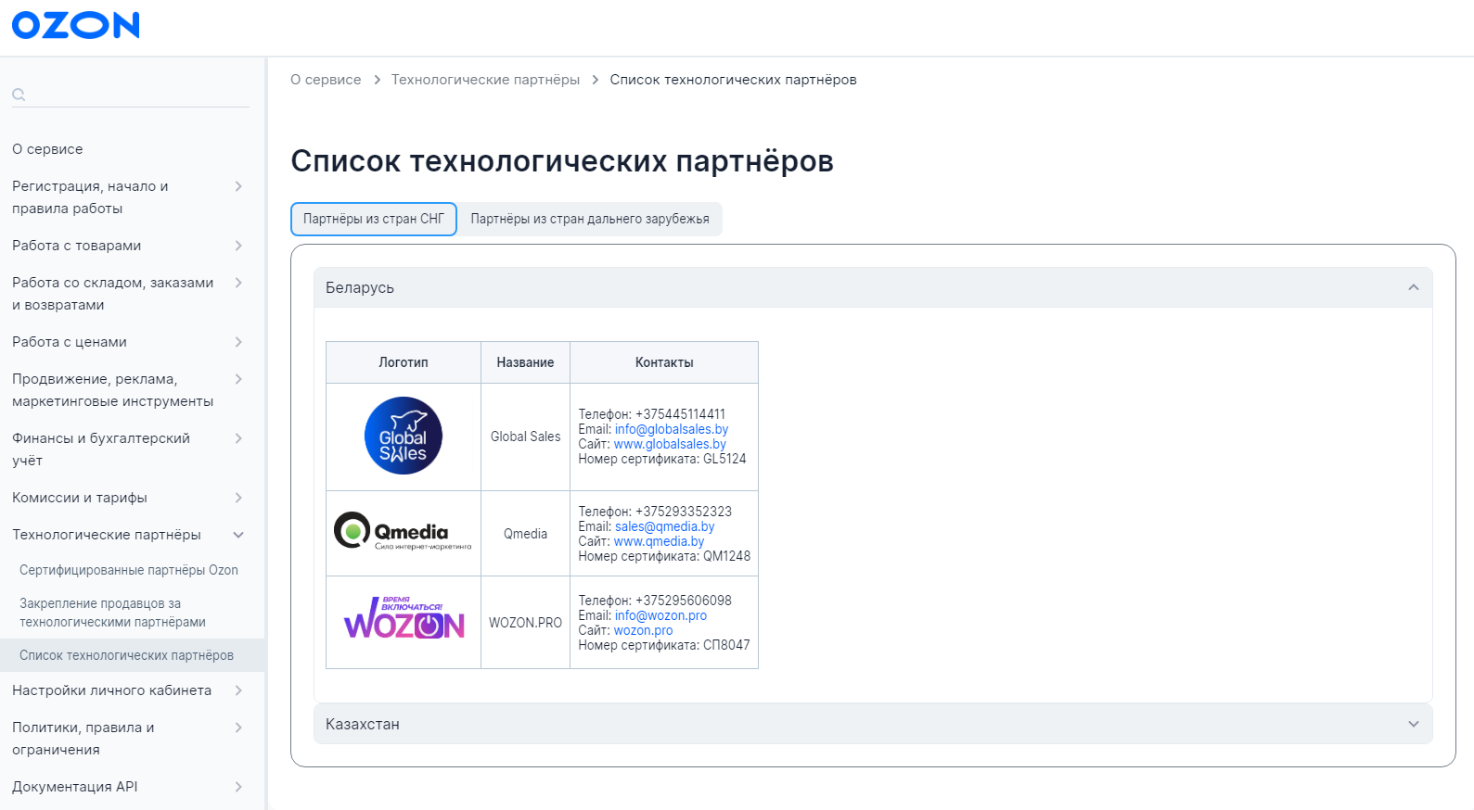The image size is (1474, 810).
Task: Open the Global Sales logo
Action: [404, 436]
